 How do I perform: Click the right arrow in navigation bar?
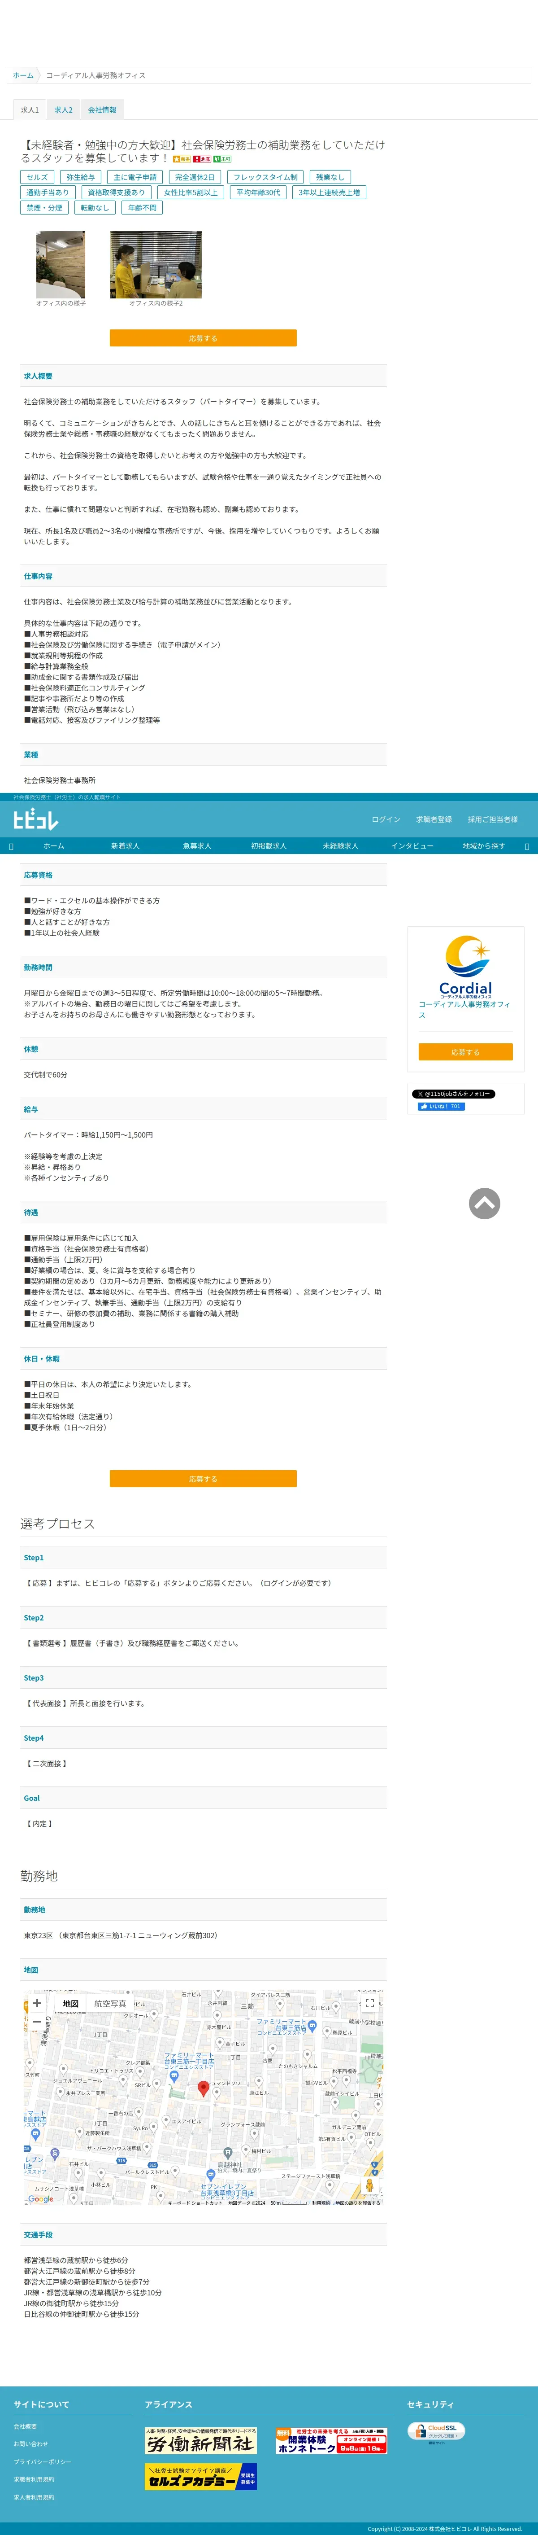tap(526, 846)
